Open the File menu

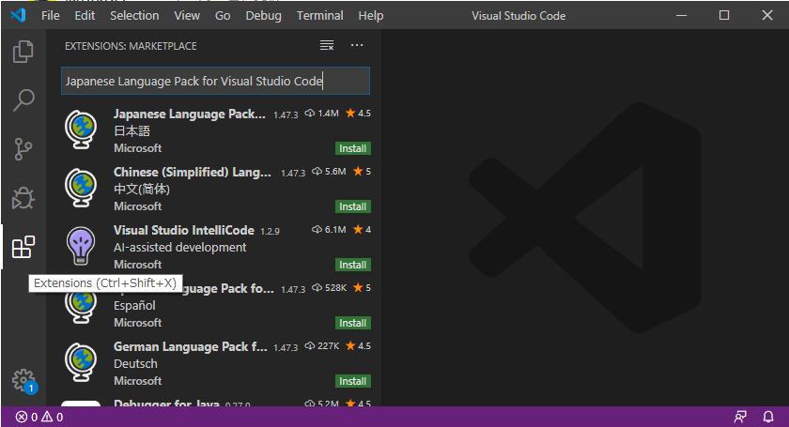coord(51,16)
